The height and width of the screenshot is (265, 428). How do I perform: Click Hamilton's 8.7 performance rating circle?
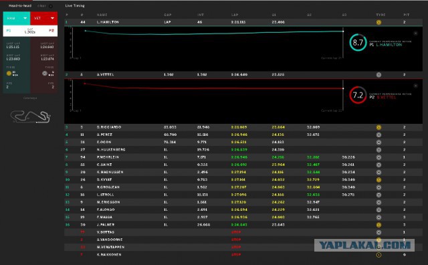pyautogui.click(x=358, y=42)
